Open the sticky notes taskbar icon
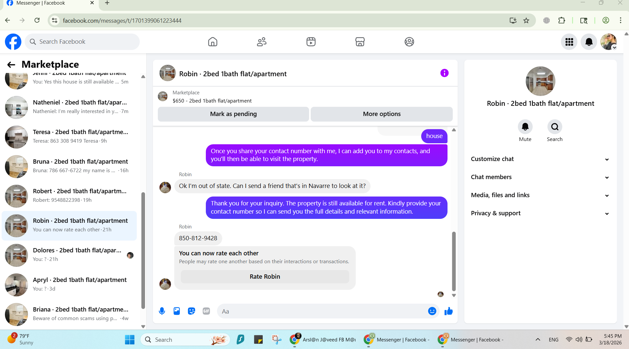629x349 pixels. pyautogui.click(x=258, y=339)
